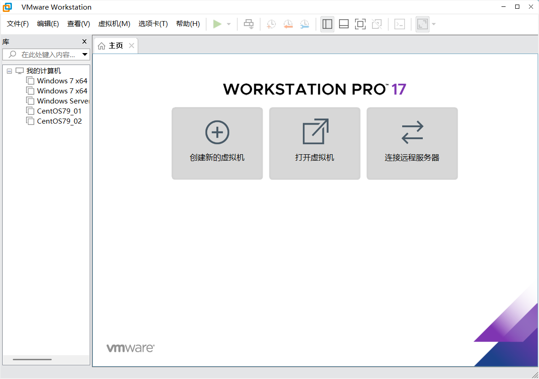The image size is (539, 379).
Task: Click the Windows Server VM icon
Action: (30, 101)
